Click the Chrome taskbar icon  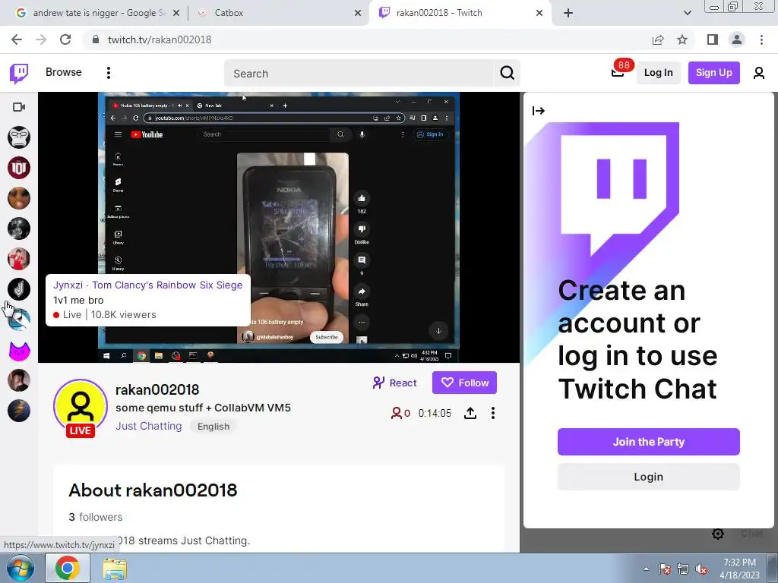pyautogui.click(x=68, y=568)
